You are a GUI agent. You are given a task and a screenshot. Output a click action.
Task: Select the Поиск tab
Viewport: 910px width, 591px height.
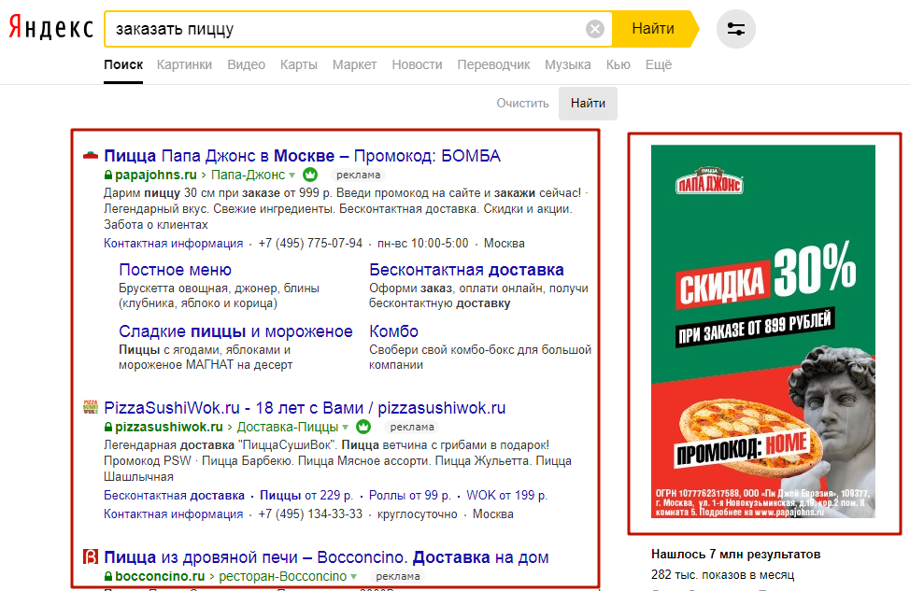[x=123, y=65]
